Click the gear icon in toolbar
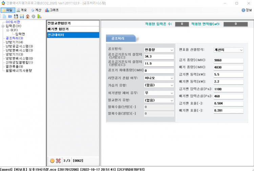This screenshot has width=254, height=171. point(33,16)
